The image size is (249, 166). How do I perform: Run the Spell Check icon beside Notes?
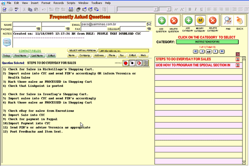point(7,42)
